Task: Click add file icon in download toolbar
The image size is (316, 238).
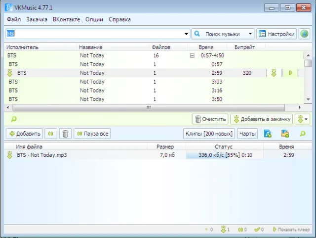Action: click(x=268, y=134)
